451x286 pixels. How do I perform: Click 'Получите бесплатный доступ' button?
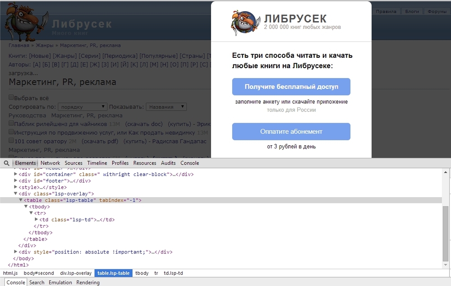tap(291, 87)
